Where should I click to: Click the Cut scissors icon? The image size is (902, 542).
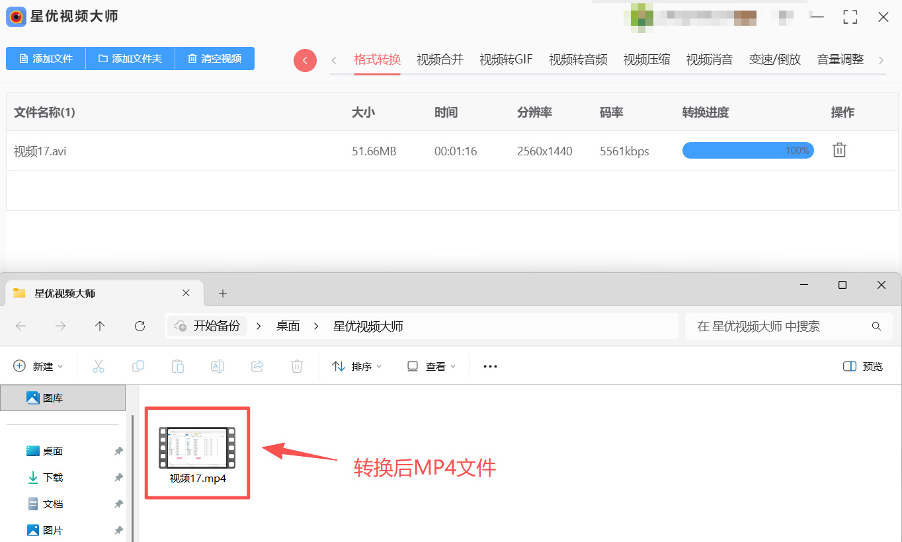pos(99,366)
